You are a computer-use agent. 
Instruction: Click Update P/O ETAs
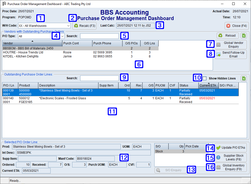click(230, 147)
